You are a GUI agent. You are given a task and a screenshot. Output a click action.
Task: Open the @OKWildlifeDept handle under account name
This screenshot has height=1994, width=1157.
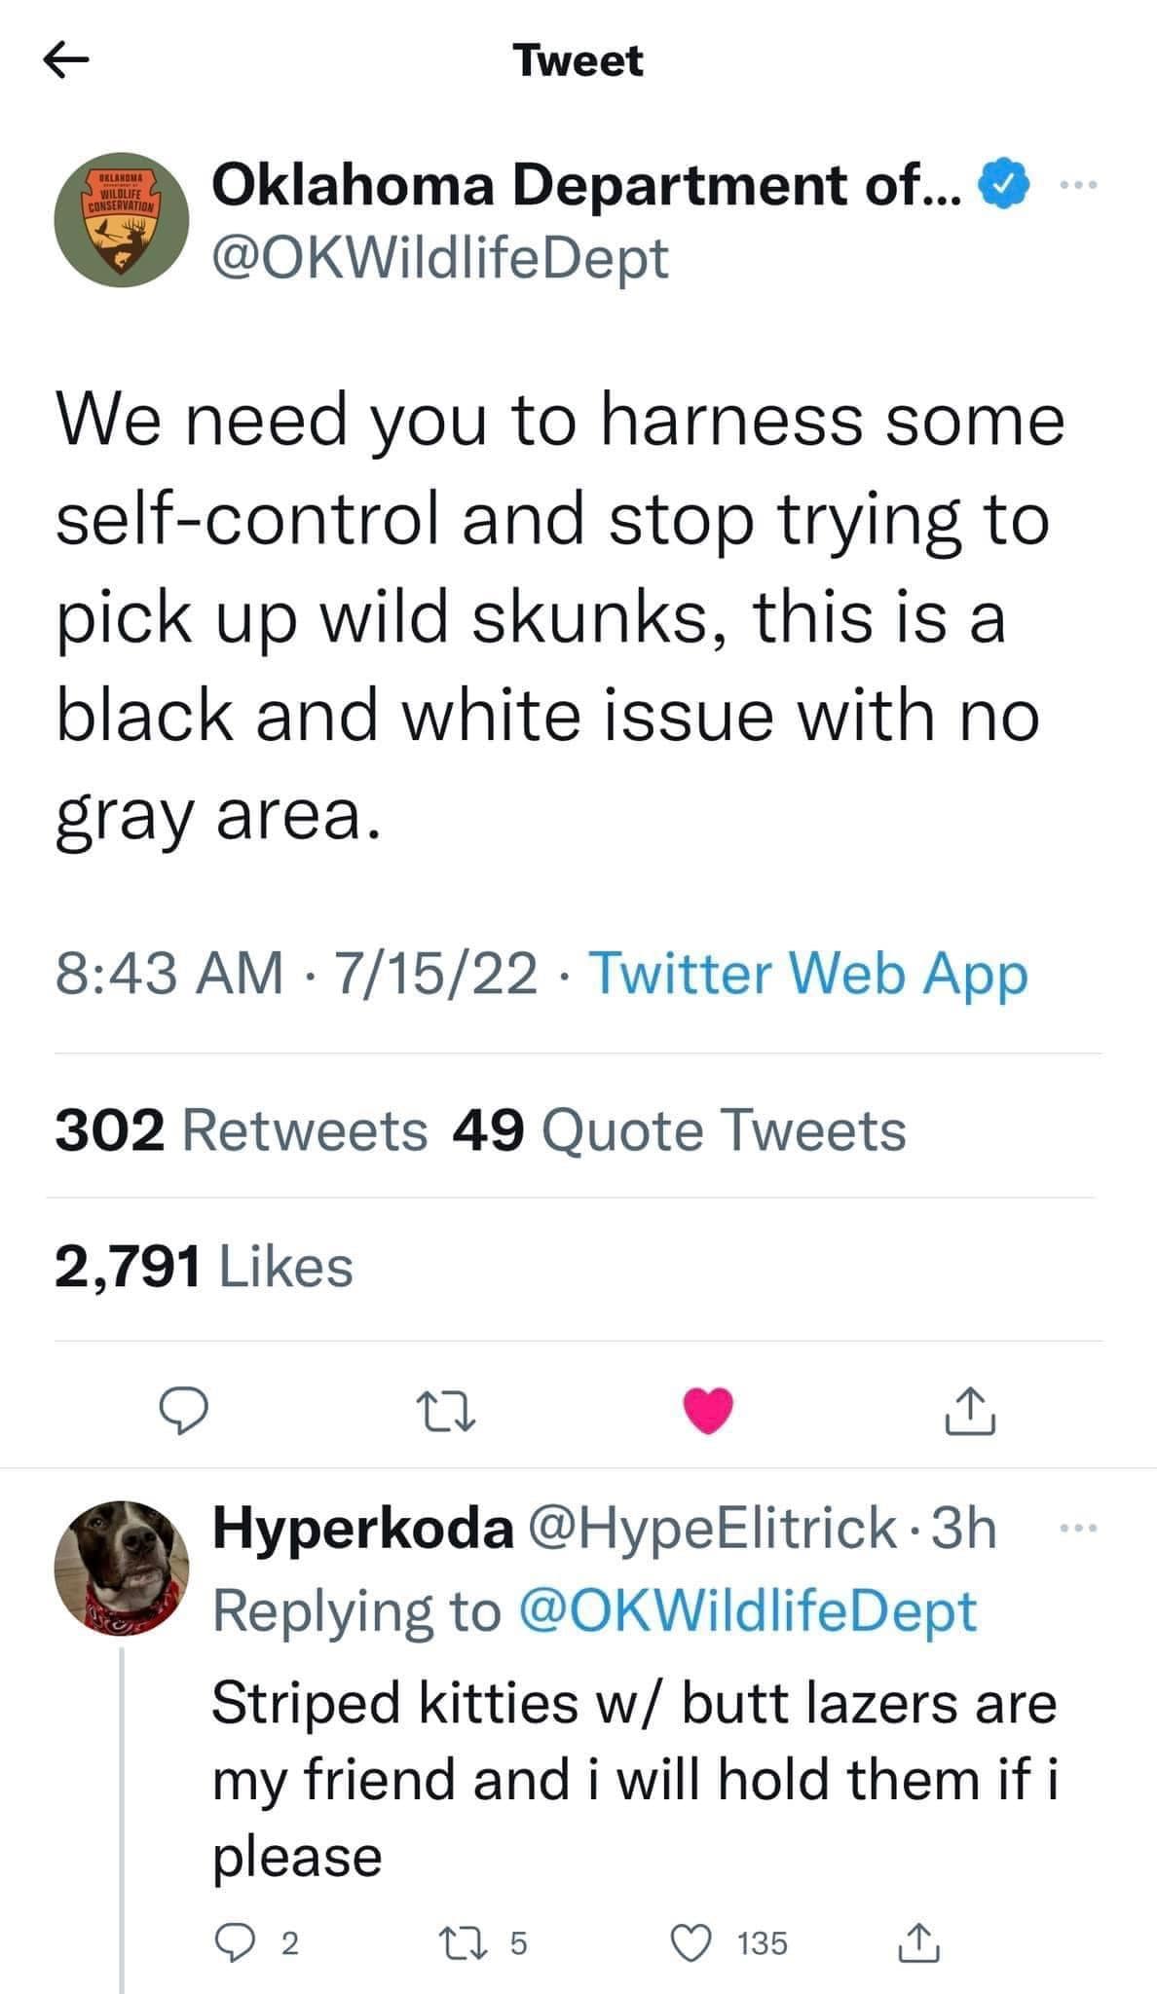point(440,259)
